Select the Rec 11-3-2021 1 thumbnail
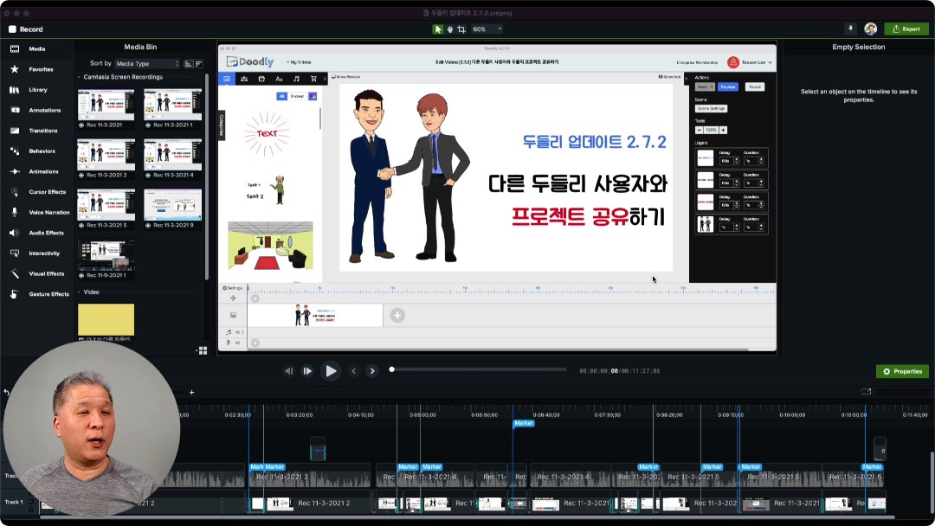This screenshot has width=935, height=526. [173, 105]
